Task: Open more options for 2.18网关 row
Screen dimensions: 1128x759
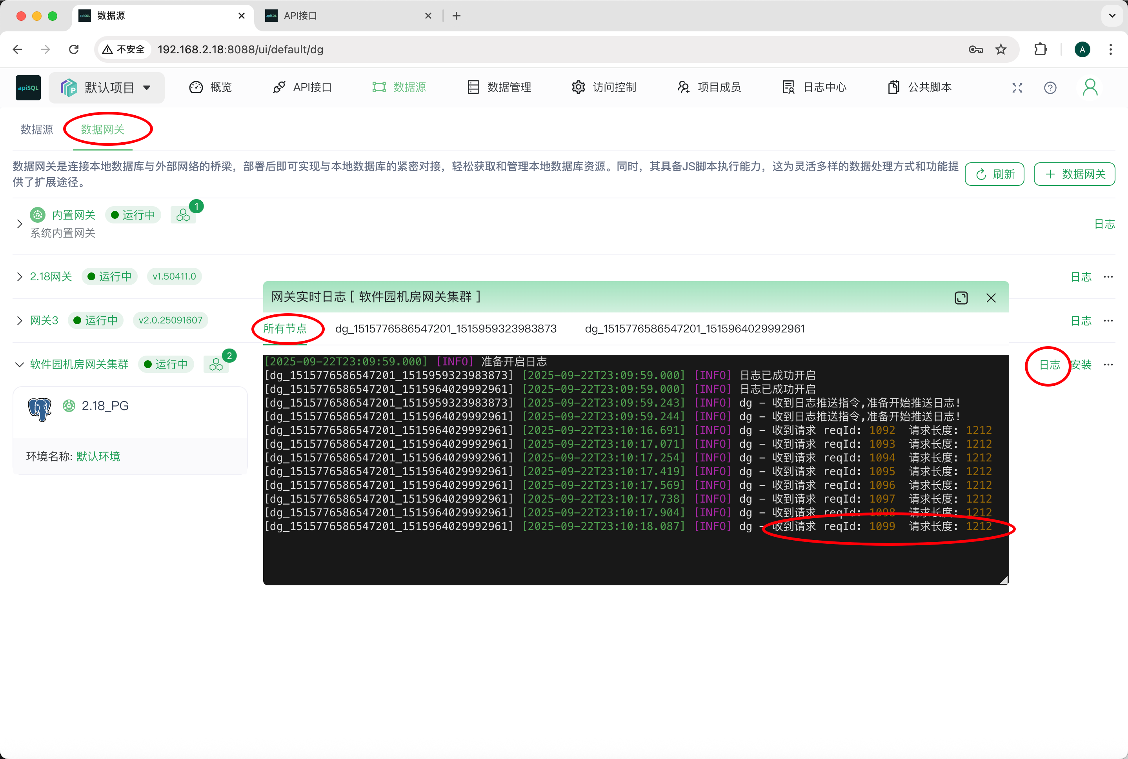Action: (1108, 277)
